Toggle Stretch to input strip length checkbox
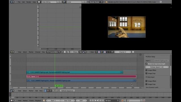Viewport: 181px width, 102px height. click(146, 64)
